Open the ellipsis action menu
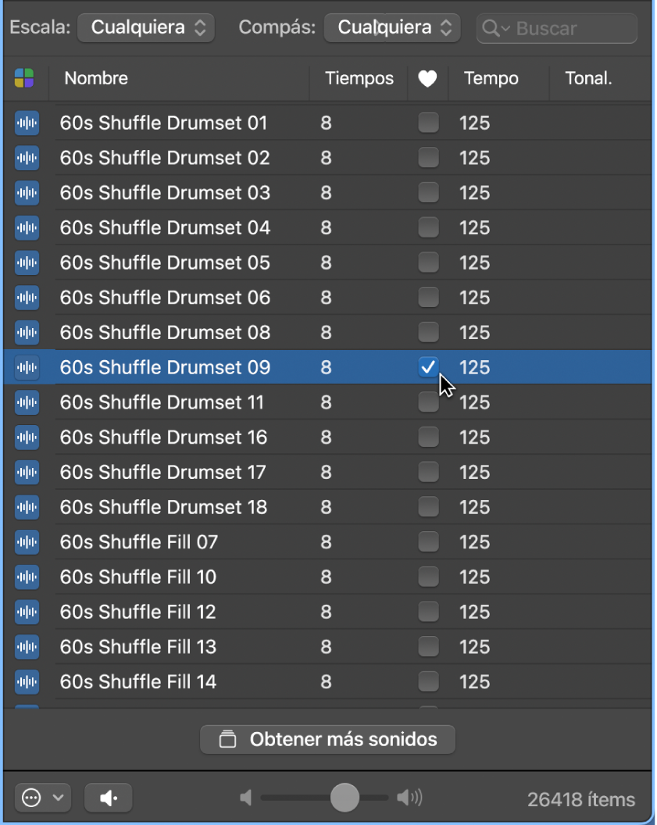Viewport: 657px width, 825px height. pyautogui.click(x=42, y=798)
